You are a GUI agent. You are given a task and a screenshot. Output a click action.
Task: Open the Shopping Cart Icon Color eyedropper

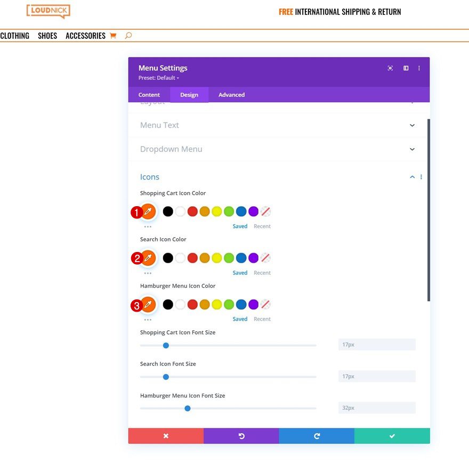[148, 211]
